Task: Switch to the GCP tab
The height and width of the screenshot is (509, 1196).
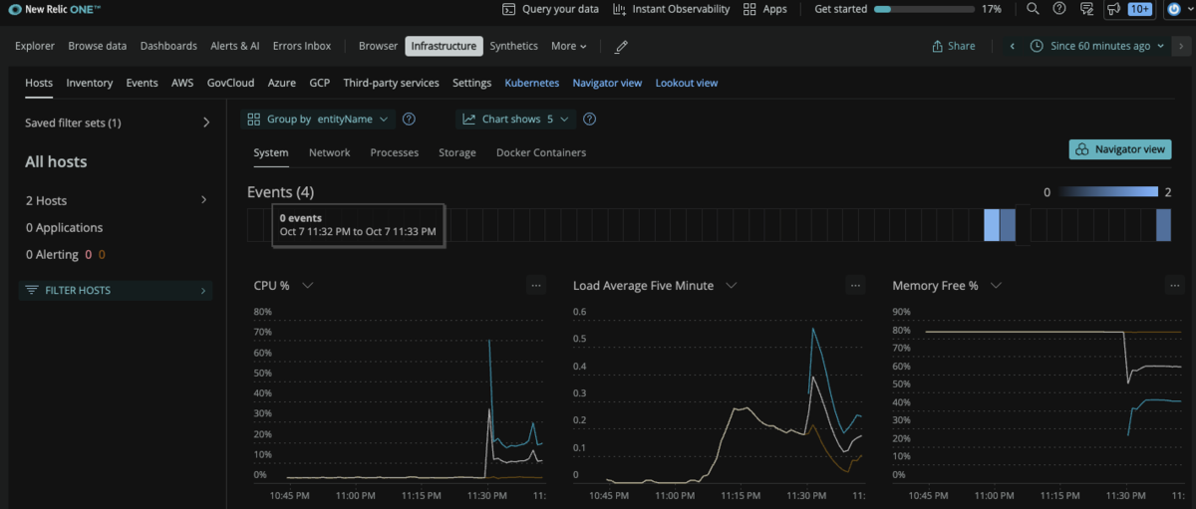Action: click(x=319, y=83)
